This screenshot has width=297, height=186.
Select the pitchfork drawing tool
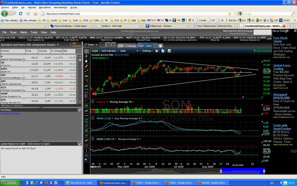click(x=86, y=101)
